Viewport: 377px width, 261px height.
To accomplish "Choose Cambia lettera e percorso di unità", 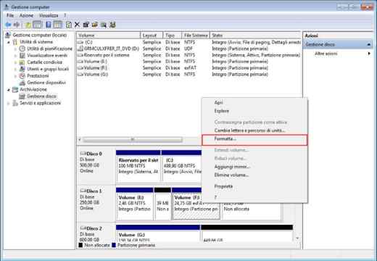I will 254,130.
